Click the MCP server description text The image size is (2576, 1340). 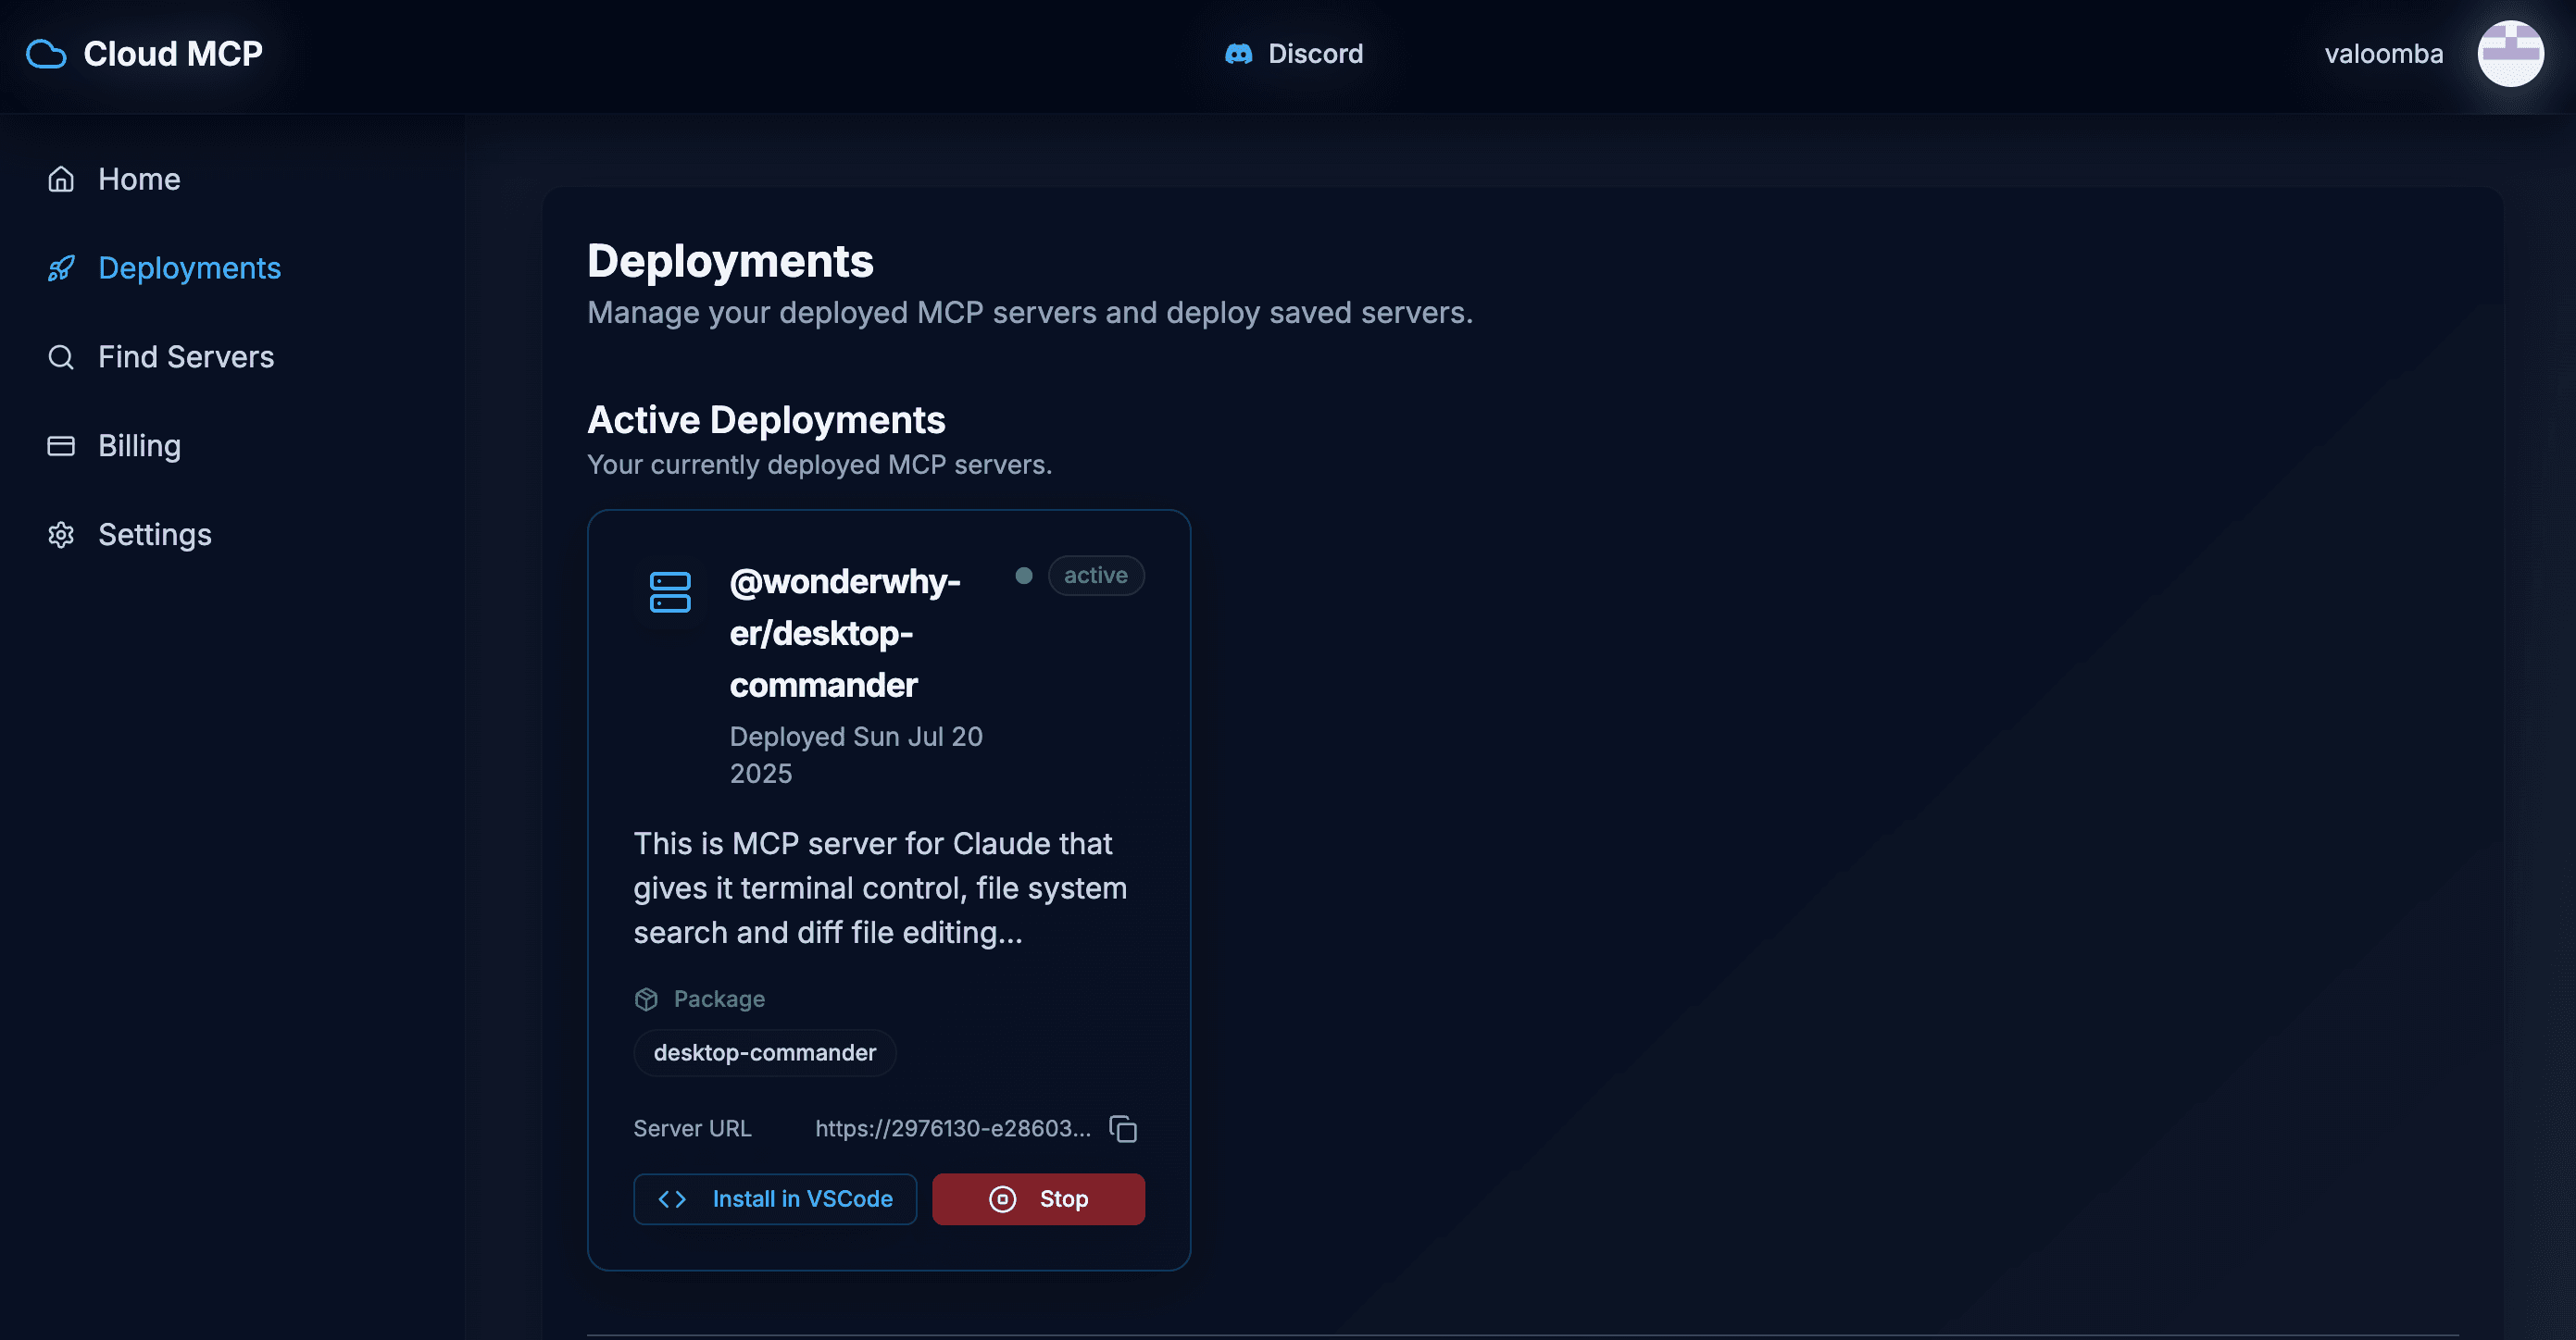click(x=880, y=887)
